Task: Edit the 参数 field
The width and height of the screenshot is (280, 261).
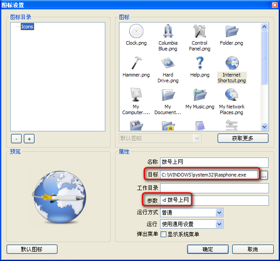Action: click(x=214, y=200)
